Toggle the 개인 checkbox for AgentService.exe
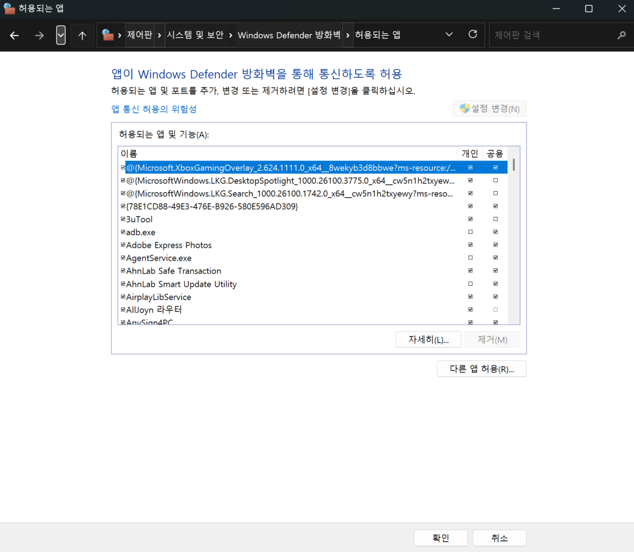Viewport: 634px width, 552px height. 470,258
